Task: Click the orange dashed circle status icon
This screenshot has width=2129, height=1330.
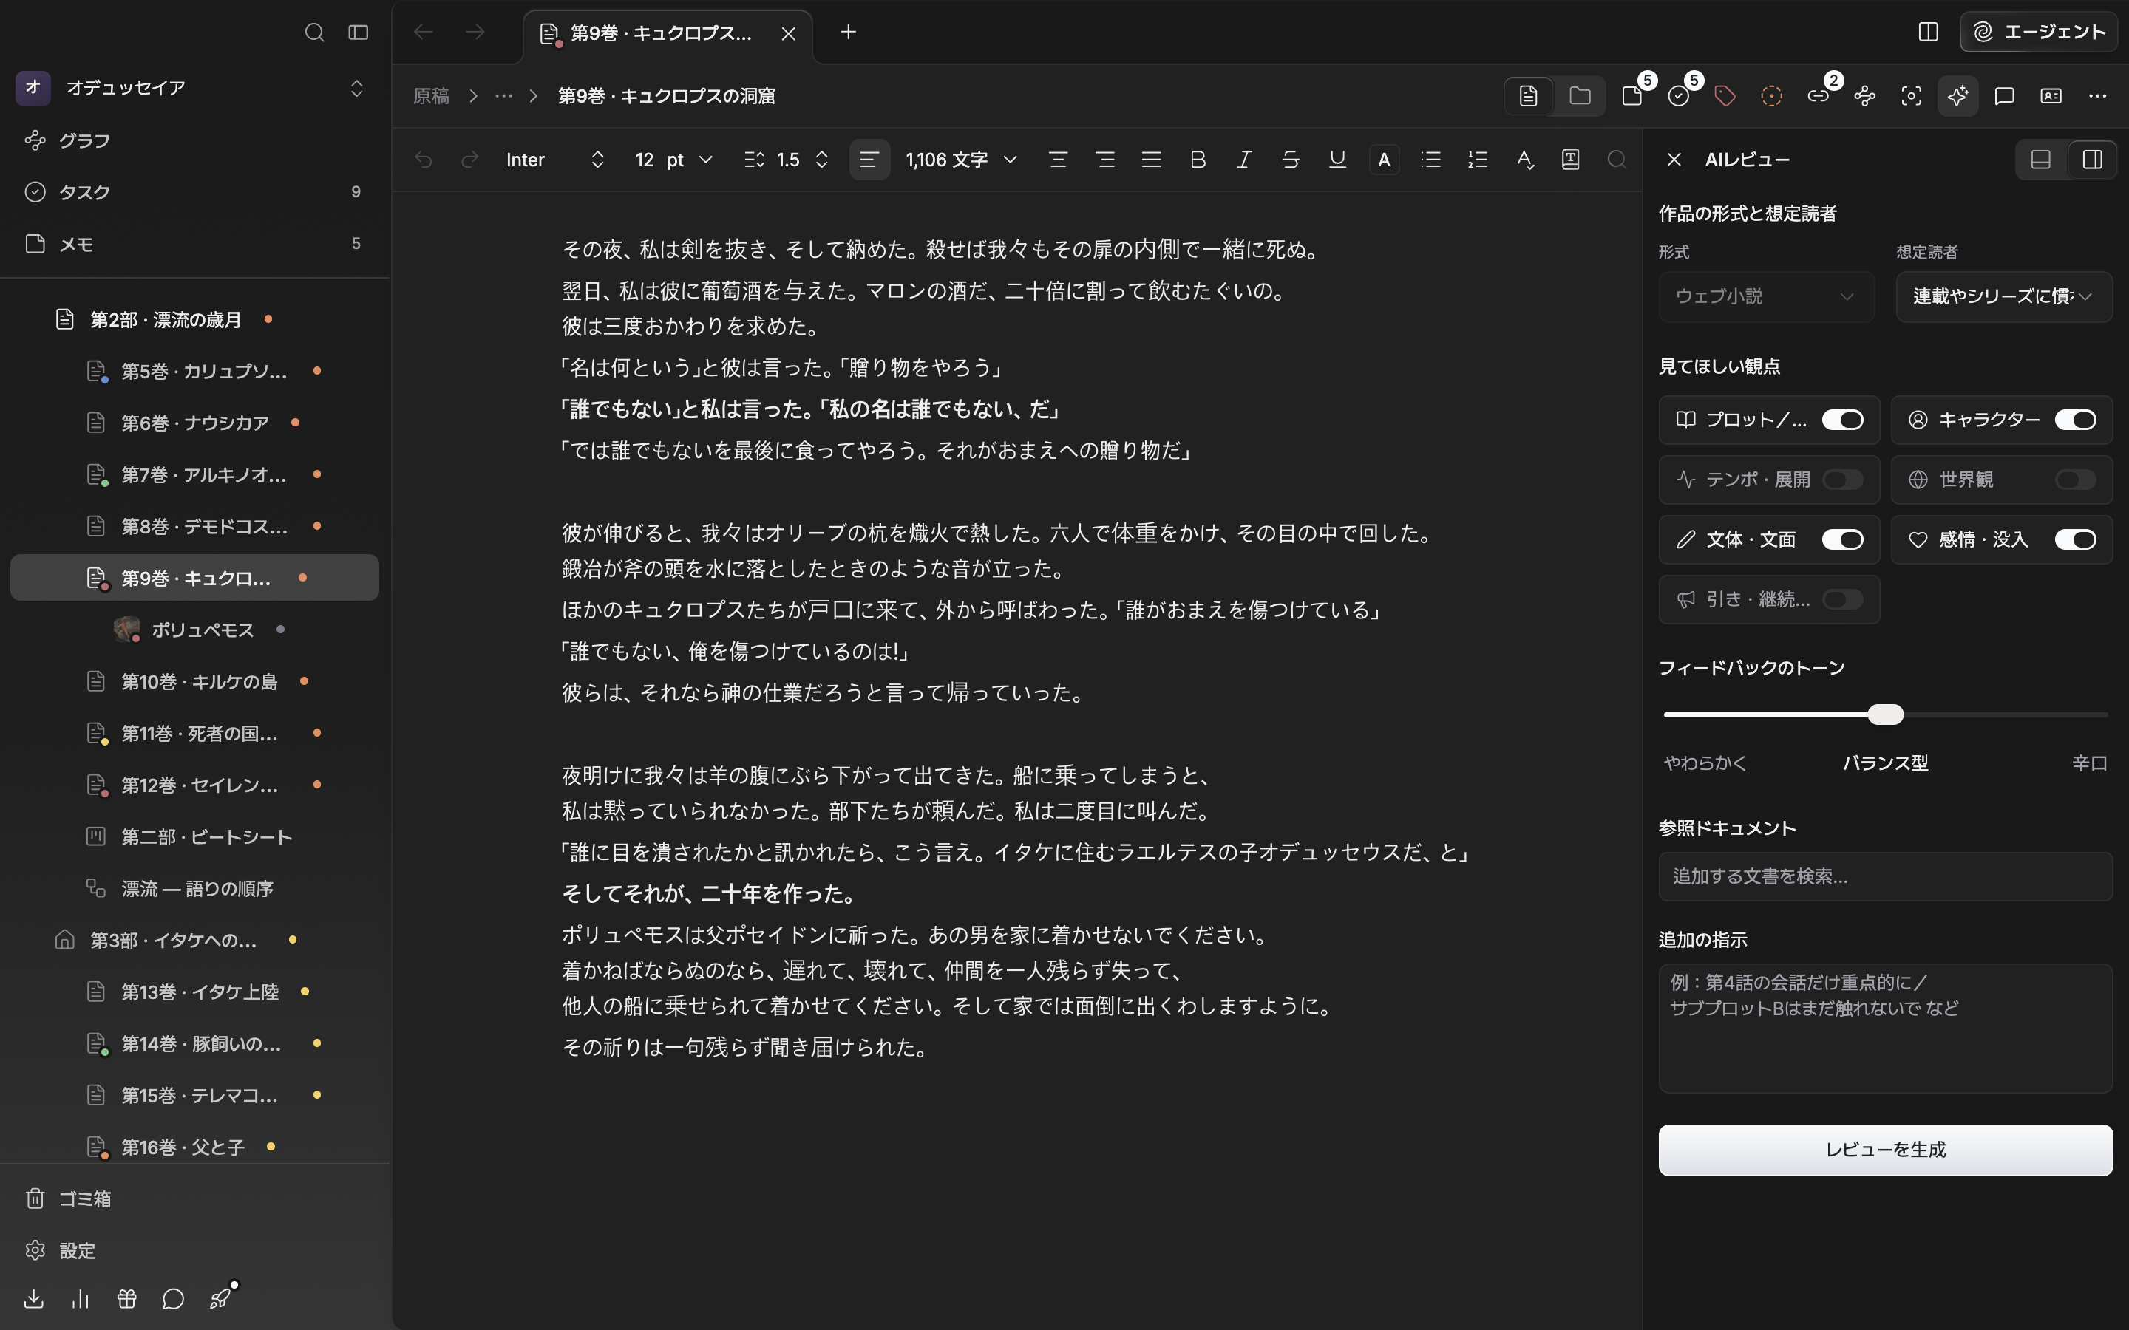Action: pyautogui.click(x=1772, y=96)
